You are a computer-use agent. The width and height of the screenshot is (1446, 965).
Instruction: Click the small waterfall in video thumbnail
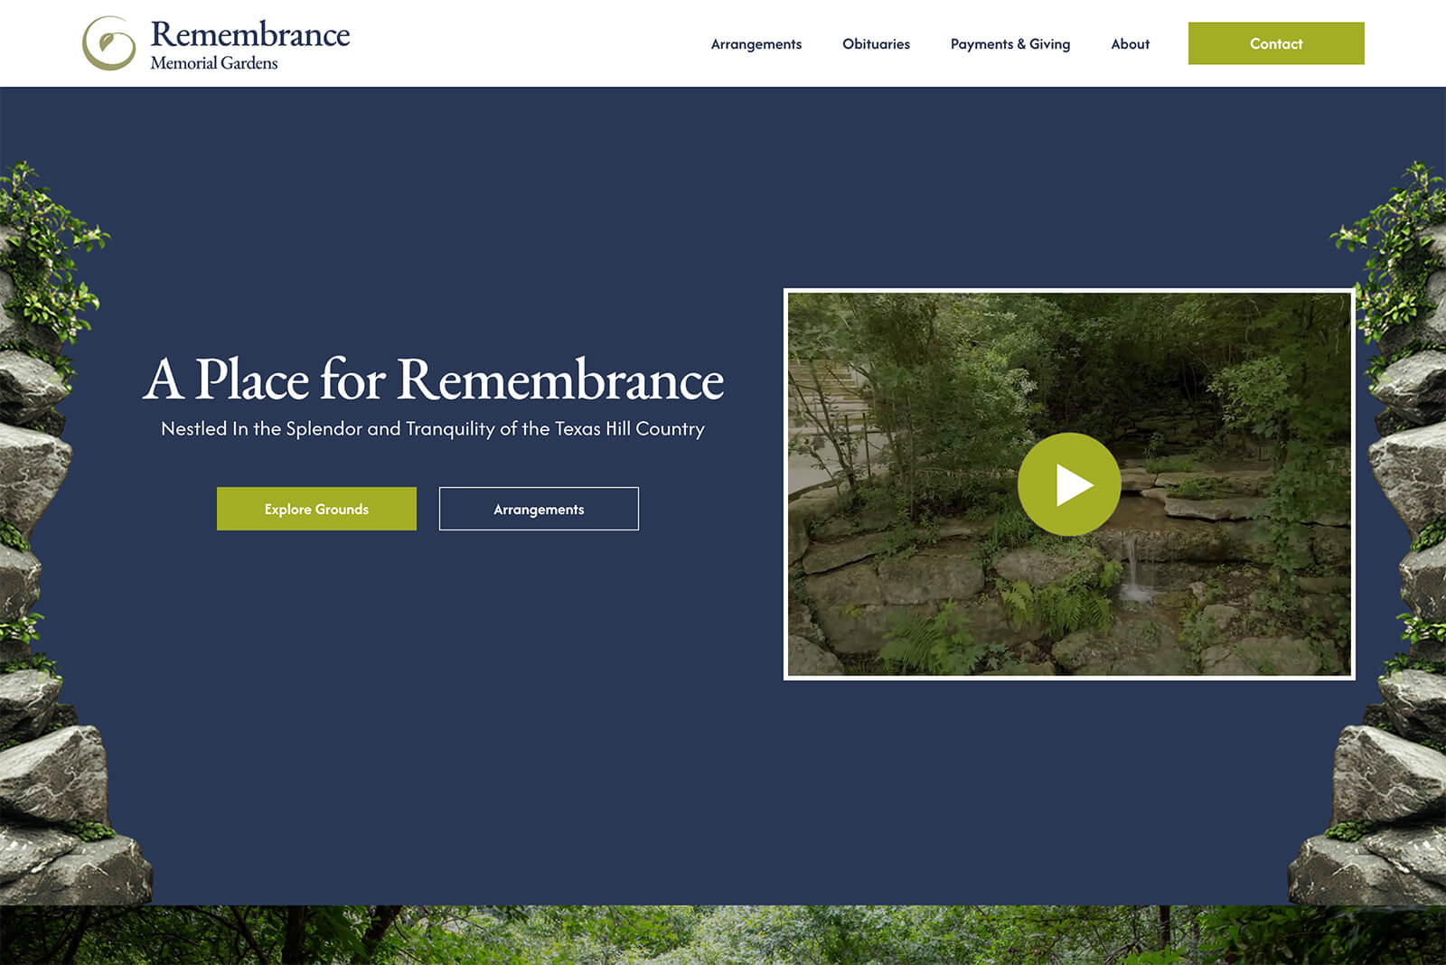coord(1131,569)
